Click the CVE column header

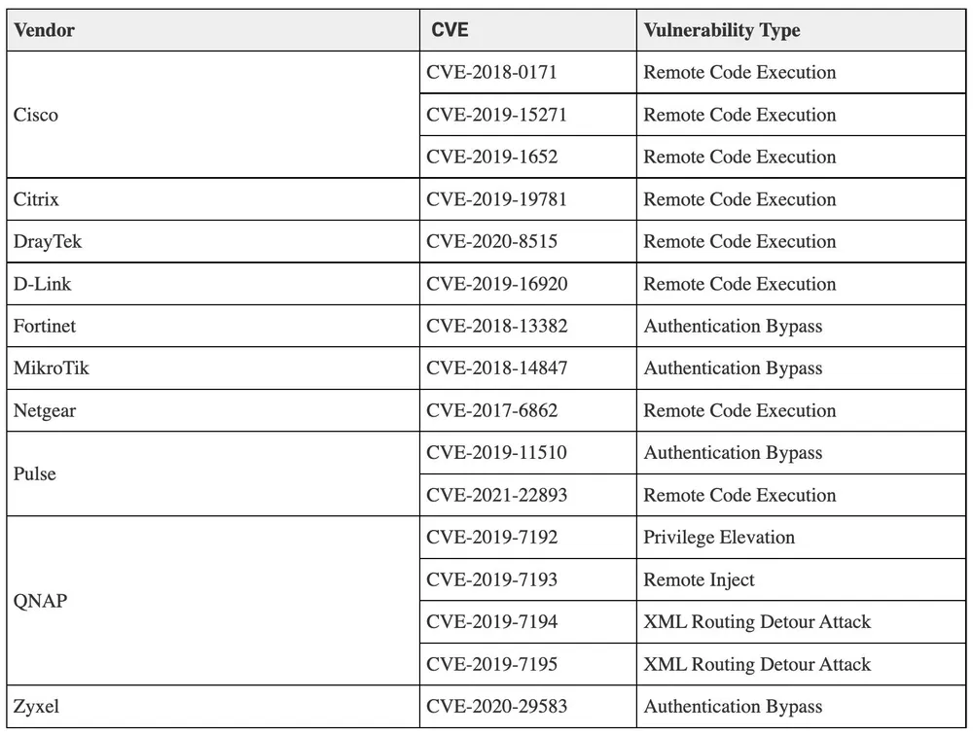(x=450, y=30)
